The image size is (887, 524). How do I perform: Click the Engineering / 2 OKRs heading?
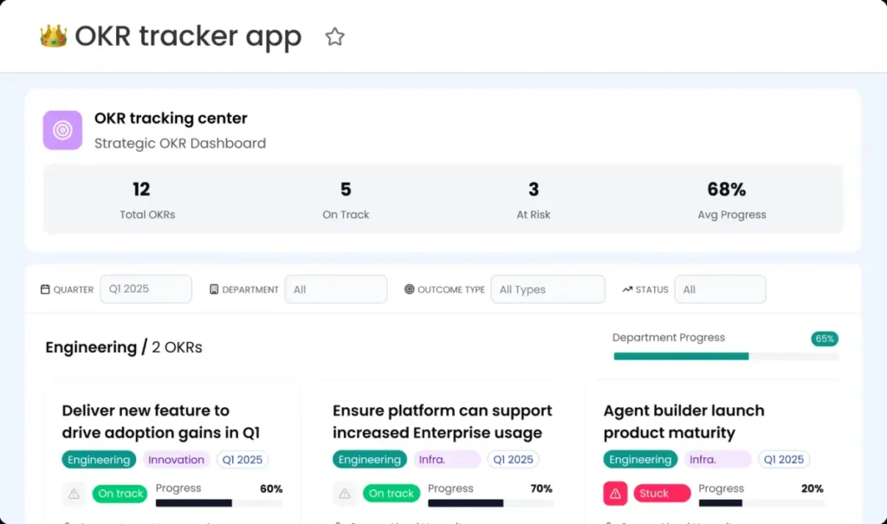click(x=124, y=347)
